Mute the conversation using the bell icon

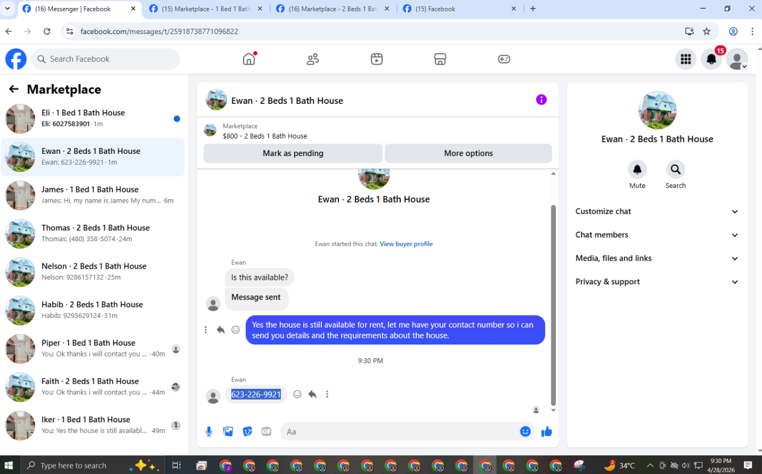tap(637, 169)
